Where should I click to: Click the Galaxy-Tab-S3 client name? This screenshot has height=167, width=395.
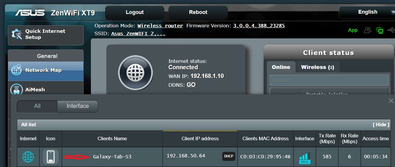coord(112,157)
